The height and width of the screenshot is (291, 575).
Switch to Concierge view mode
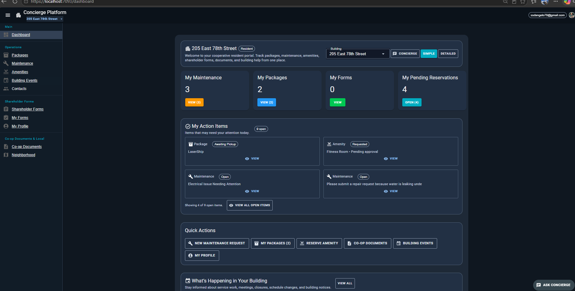[x=405, y=54]
